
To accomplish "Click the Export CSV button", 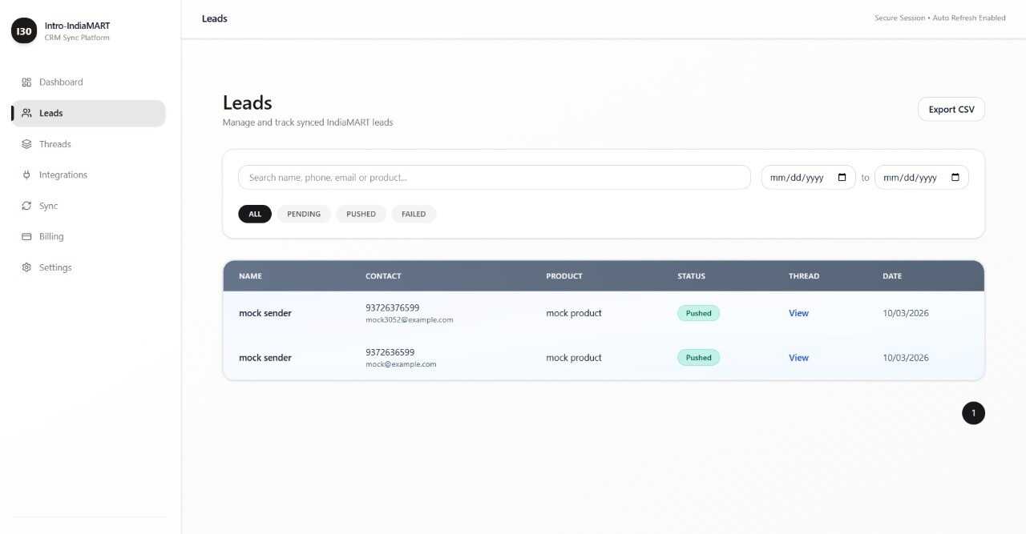I will pos(951,110).
